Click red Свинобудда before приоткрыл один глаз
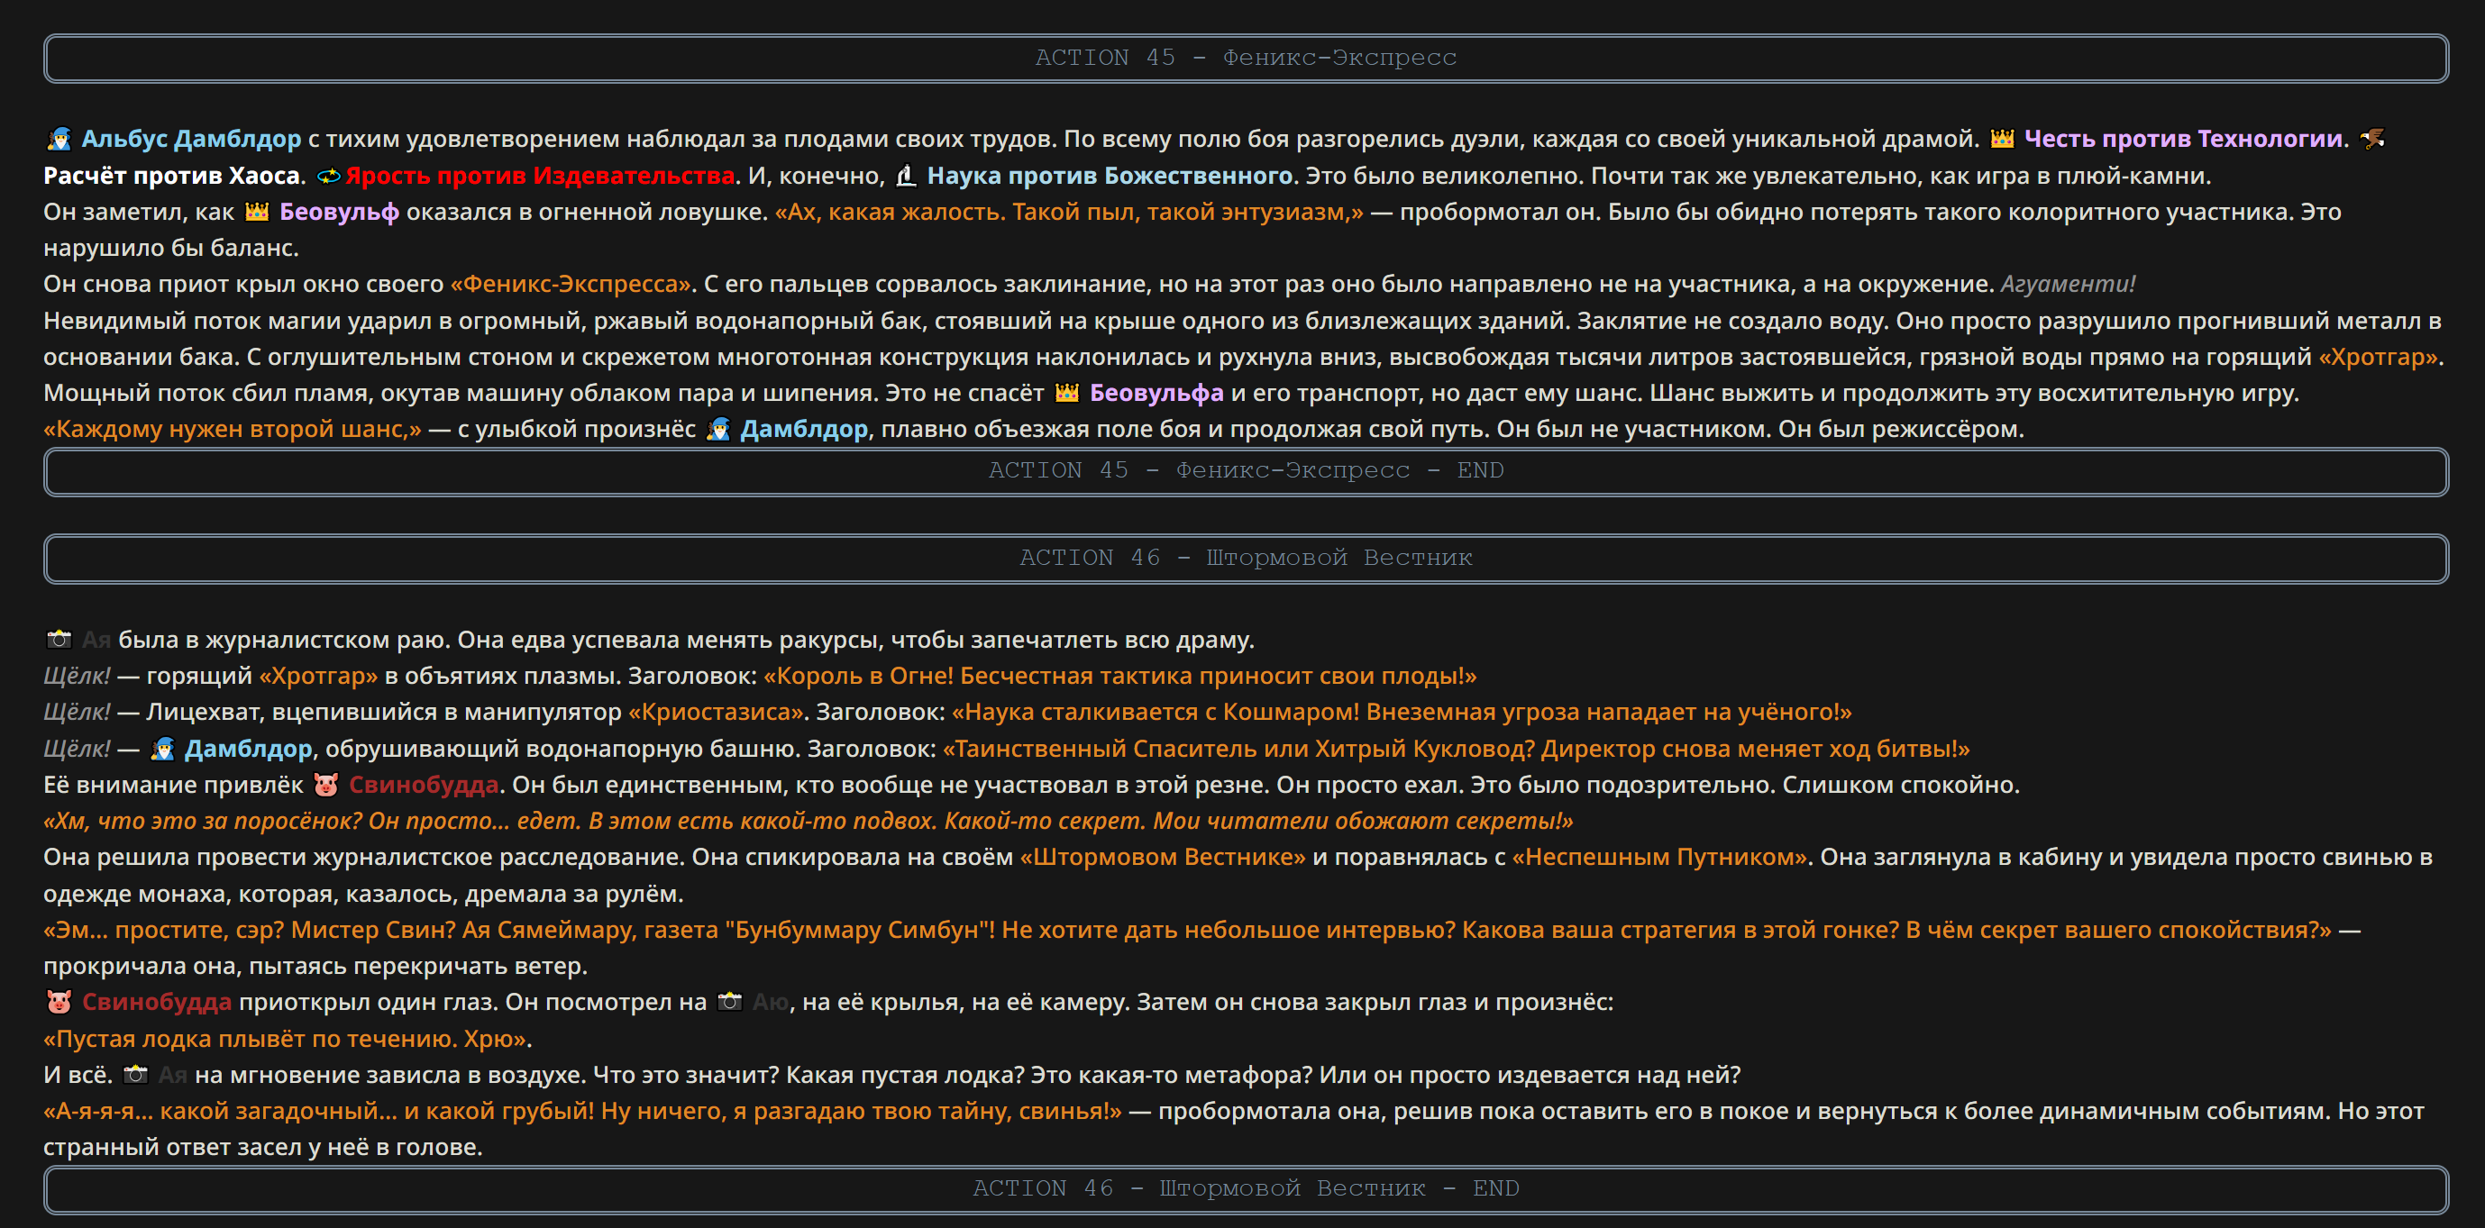The width and height of the screenshot is (2485, 1228). 157,1003
